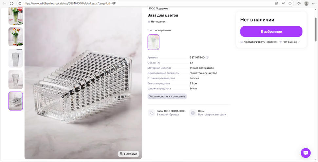Copy the article number 687467540
The width and height of the screenshot is (318, 162).
[x=207, y=58]
